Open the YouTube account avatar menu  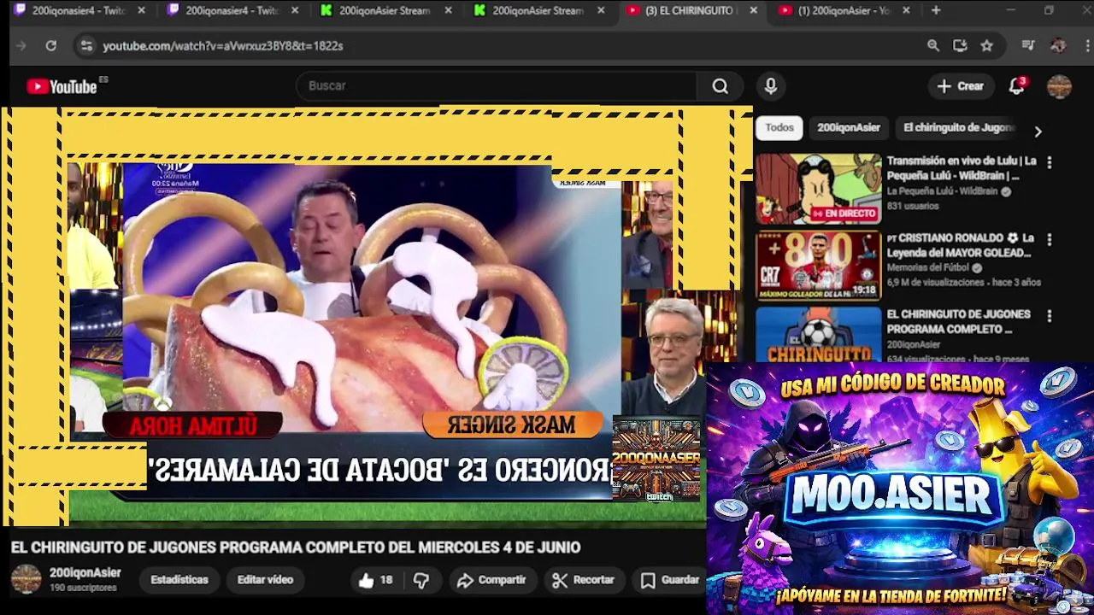tap(1059, 86)
